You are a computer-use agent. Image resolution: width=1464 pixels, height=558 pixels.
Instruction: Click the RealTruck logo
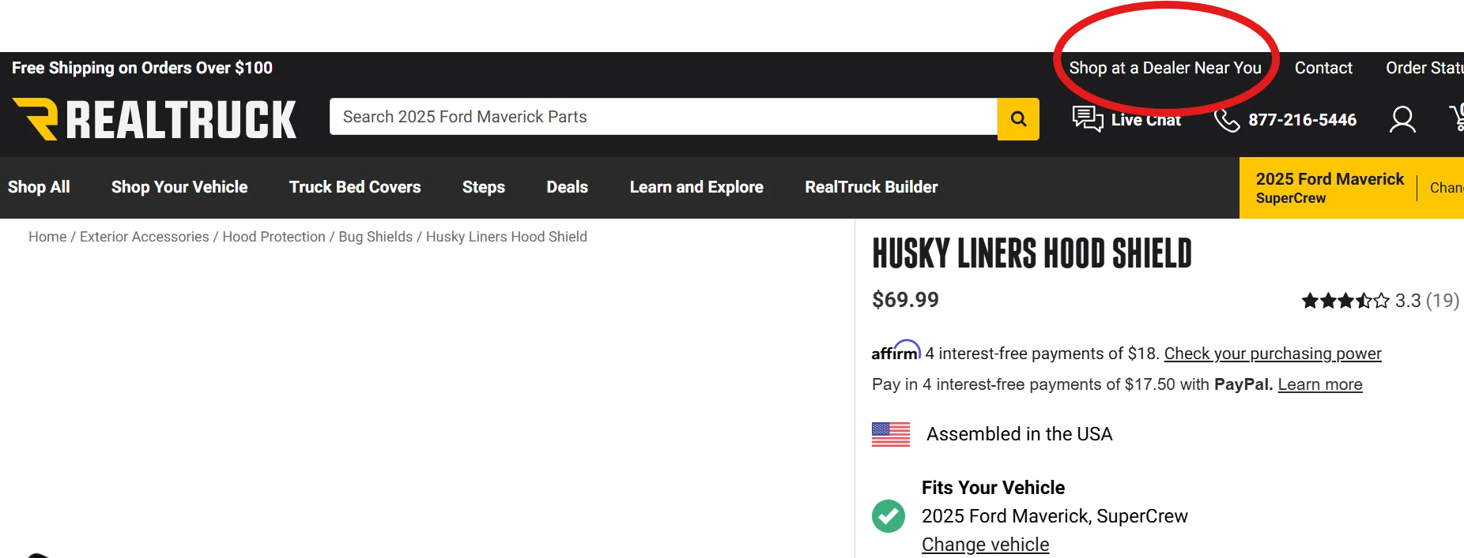click(154, 119)
